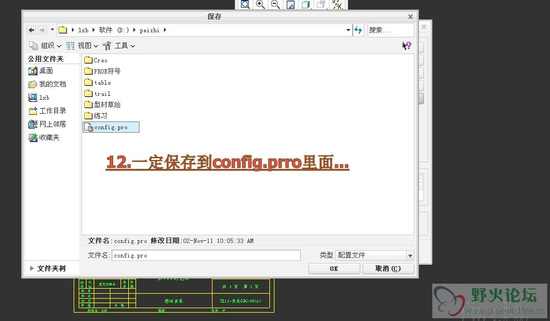Select the Creo folder
The width and height of the screenshot is (550, 321).
96,60
